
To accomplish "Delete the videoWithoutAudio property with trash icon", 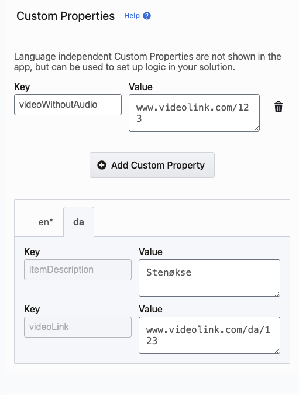I will 279,107.
